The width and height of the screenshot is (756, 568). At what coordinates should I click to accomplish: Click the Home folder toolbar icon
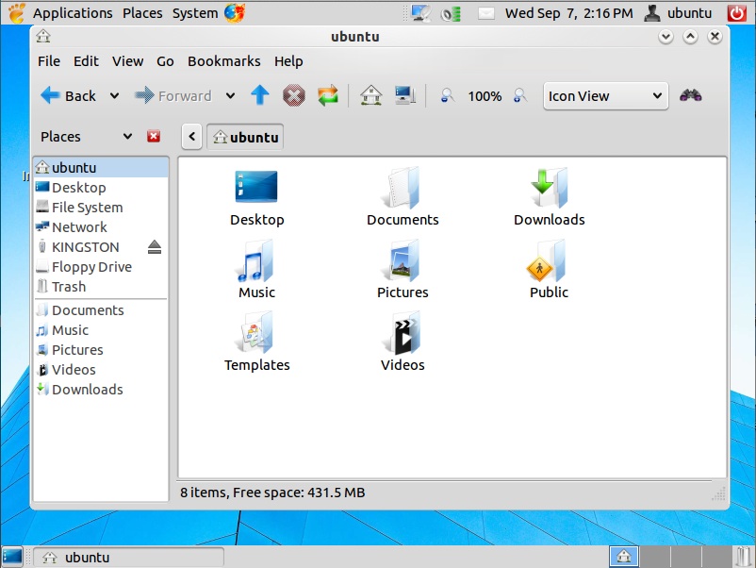pyautogui.click(x=370, y=95)
